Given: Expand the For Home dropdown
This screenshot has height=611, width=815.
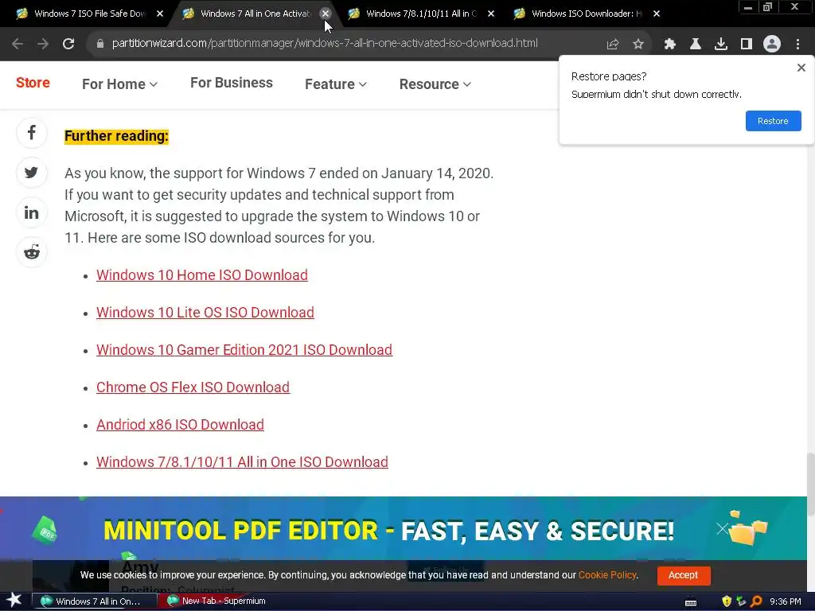Looking at the screenshot, I should 119,84.
